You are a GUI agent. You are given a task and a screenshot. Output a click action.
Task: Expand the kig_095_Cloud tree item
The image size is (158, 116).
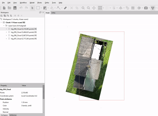(6, 32)
